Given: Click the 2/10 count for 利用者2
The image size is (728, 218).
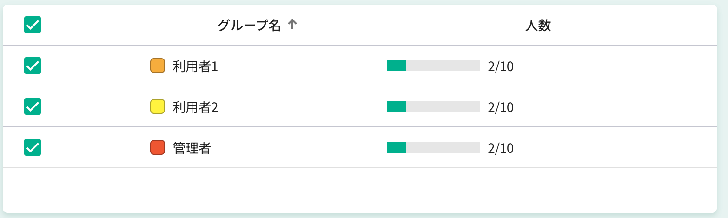Looking at the screenshot, I should click(501, 107).
